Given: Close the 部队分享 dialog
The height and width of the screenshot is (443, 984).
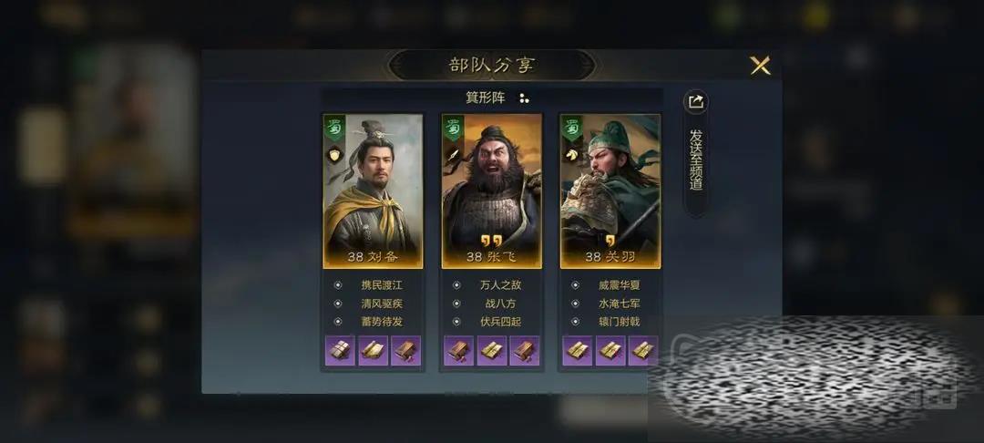Looking at the screenshot, I should pos(760,66).
